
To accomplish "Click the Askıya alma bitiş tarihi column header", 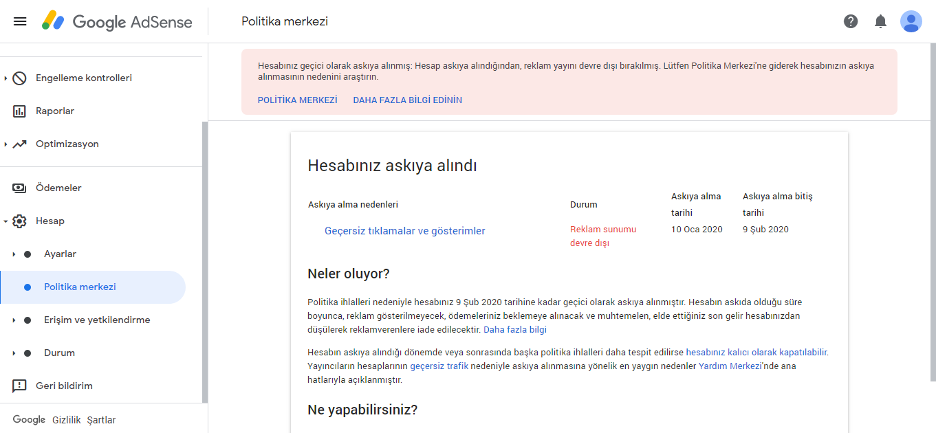I will (x=778, y=204).
